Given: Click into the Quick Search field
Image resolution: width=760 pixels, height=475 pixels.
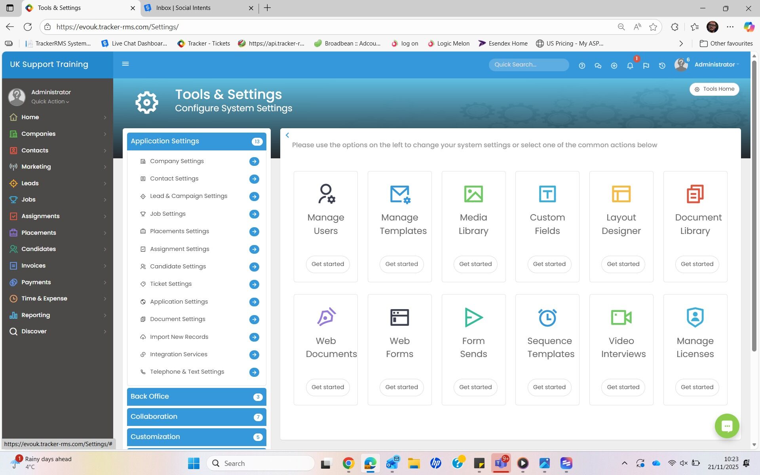Looking at the screenshot, I should 528,65.
